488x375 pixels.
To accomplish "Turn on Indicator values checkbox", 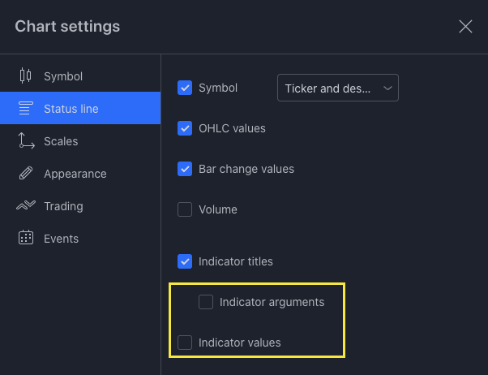I will point(185,343).
